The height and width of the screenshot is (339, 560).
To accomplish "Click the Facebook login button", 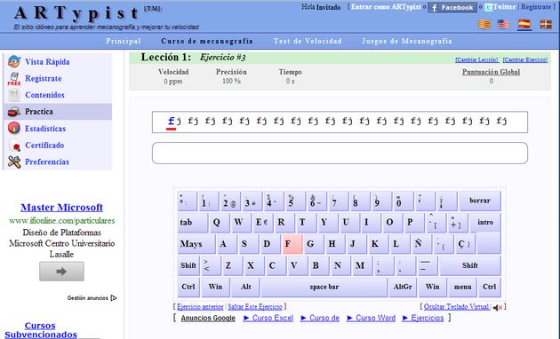I will coord(452,7).
